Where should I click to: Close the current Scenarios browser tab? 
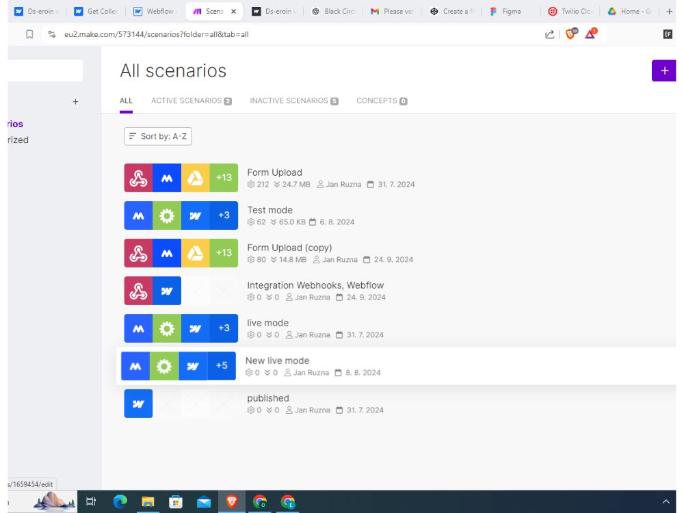click(233, 12)
